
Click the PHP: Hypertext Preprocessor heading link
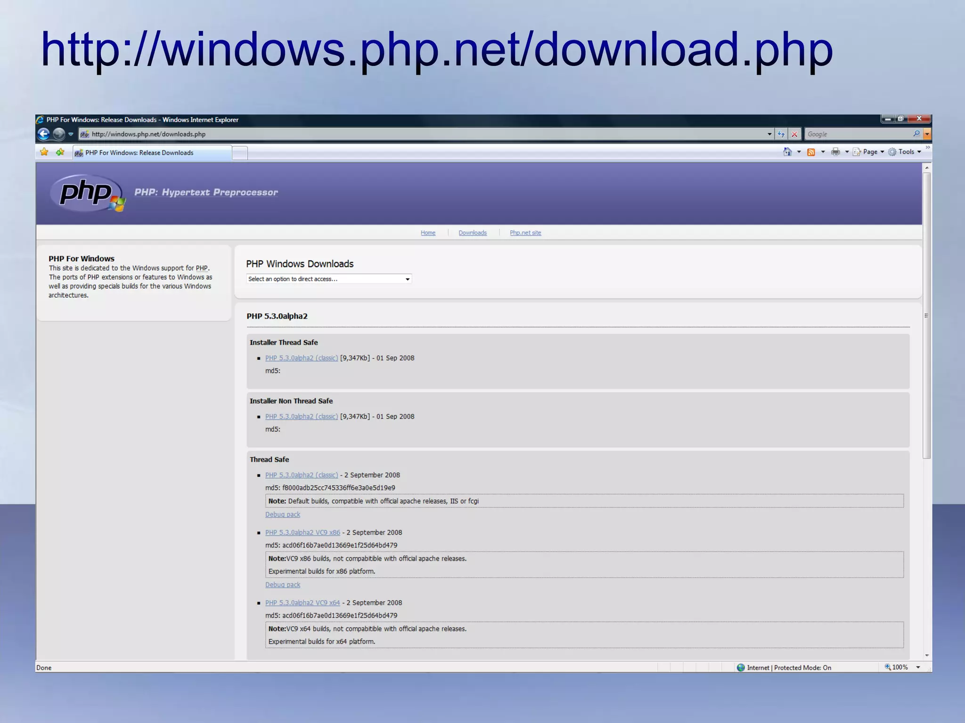coord(206,192)
